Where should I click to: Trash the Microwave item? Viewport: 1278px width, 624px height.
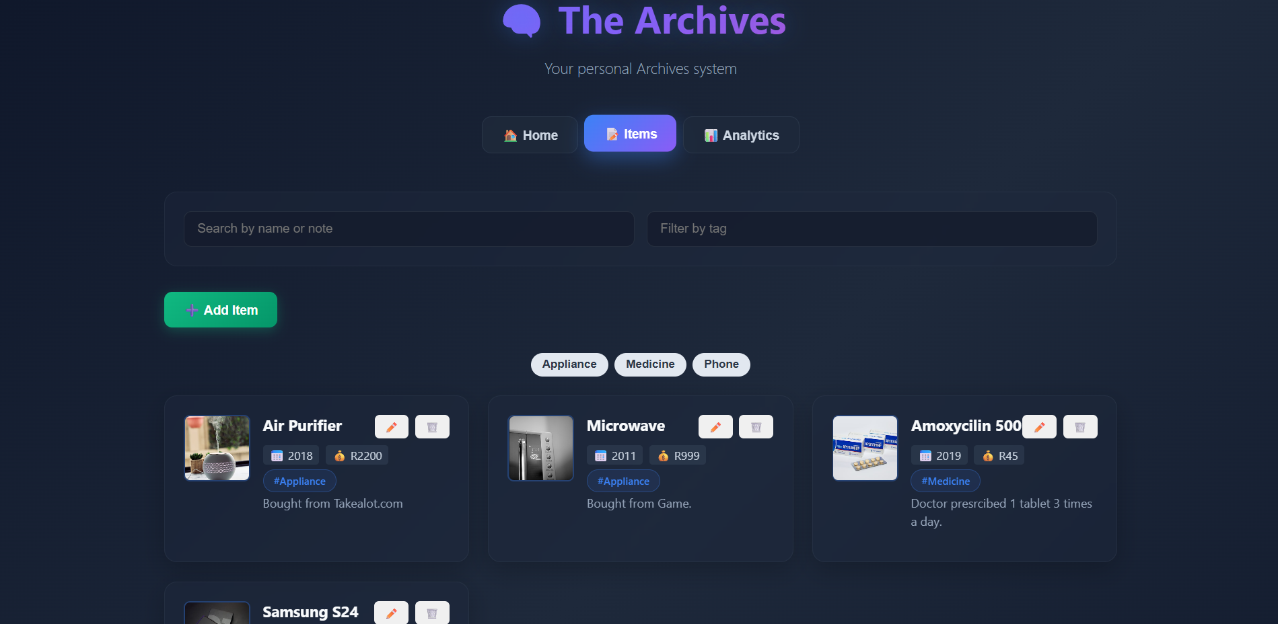[756, 427]
